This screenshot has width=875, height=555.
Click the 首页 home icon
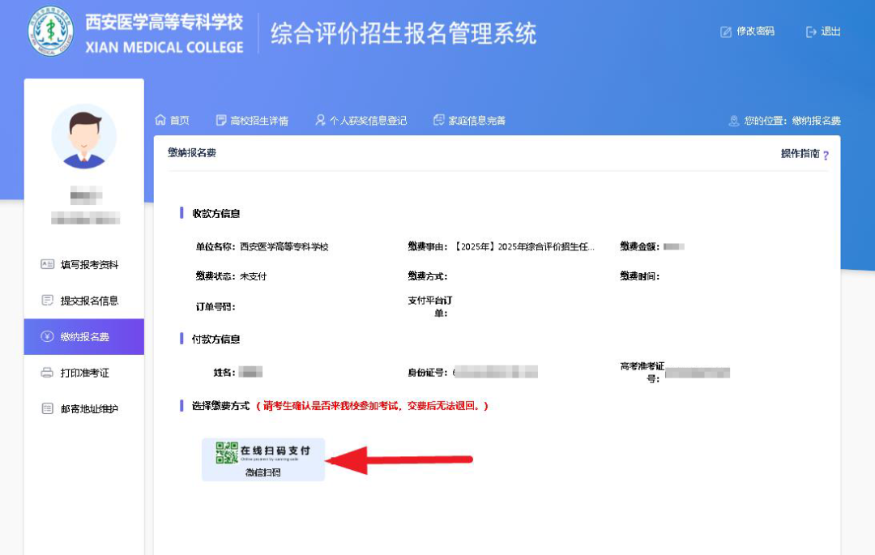pos(160,120)
